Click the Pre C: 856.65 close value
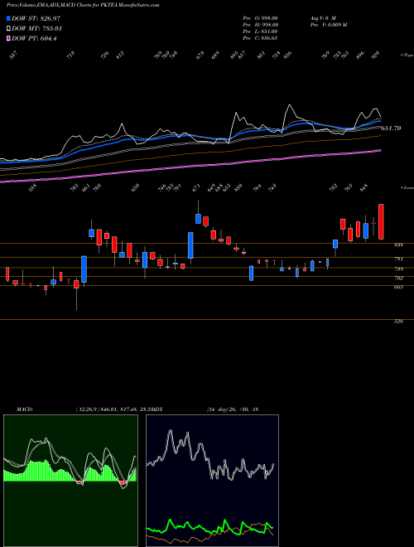 click(260, 38)
